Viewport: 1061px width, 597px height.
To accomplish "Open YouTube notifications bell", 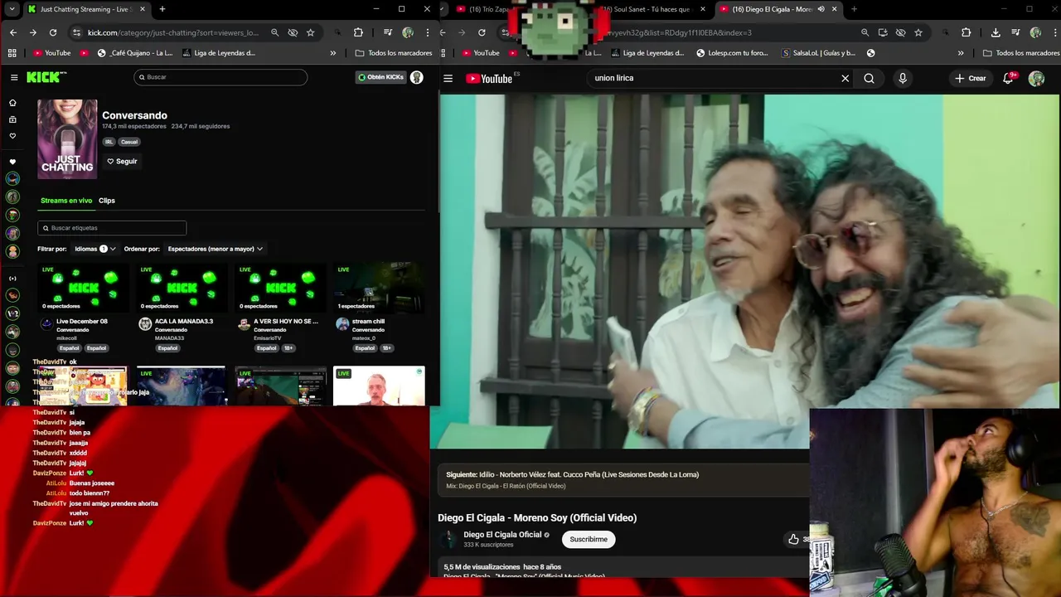I will click(1009, 79).
